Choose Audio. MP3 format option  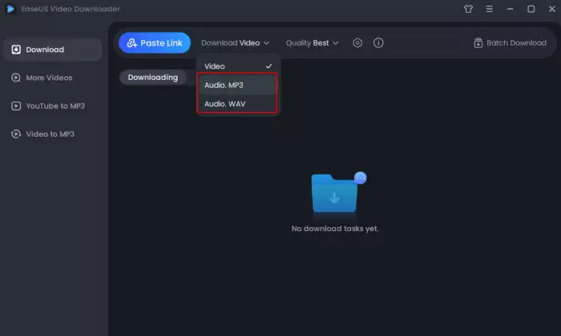tap(237, 85)
